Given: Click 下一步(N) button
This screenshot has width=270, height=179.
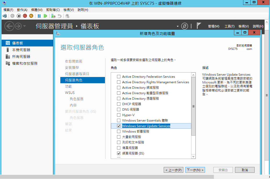Looking at the screenshot, I should click(195, 170).
